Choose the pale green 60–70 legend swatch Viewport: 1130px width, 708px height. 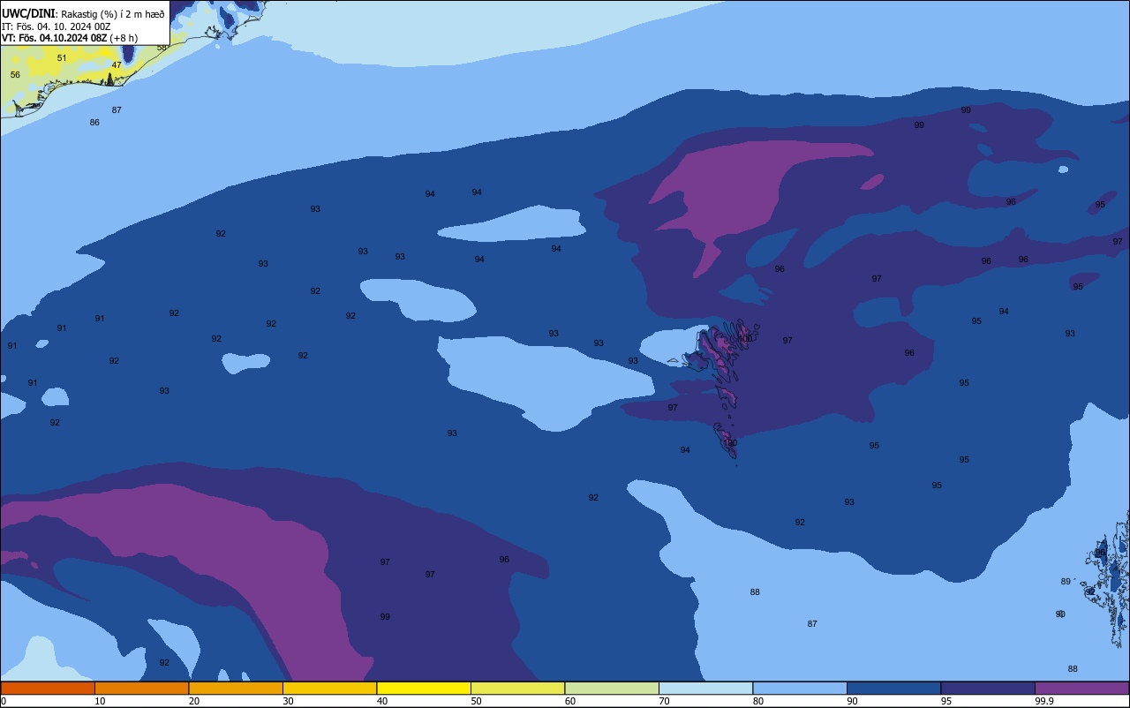(x=612, y=688)
